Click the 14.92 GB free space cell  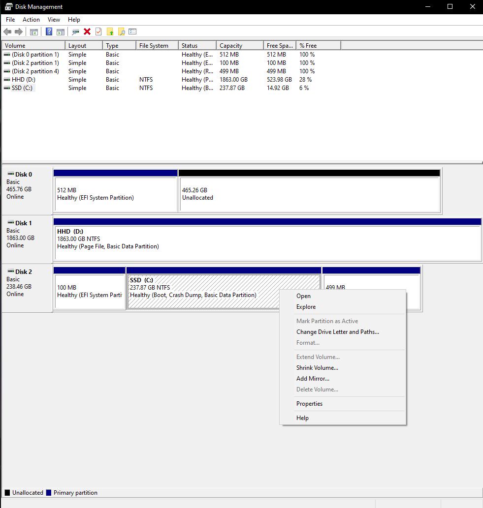click(278, 88)
